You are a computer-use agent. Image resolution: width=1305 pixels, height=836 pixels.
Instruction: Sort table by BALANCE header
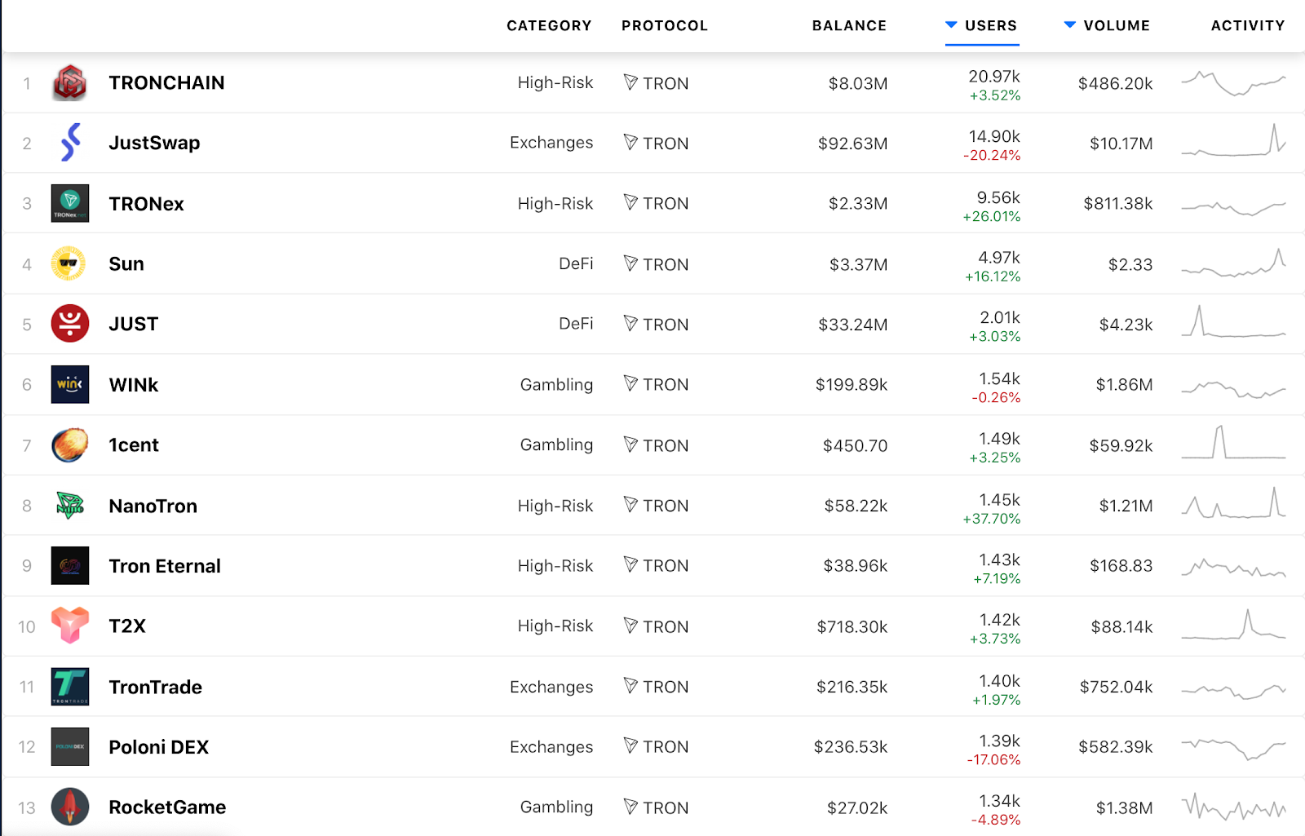(849, 26)
